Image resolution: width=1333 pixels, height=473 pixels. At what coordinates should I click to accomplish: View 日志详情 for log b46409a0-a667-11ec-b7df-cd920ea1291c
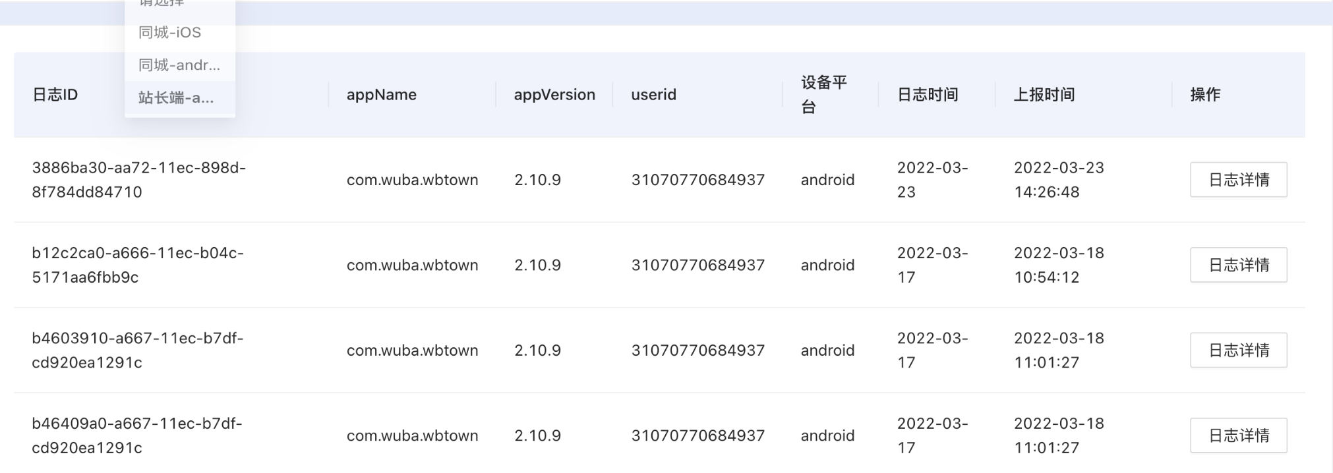(x=1238, y=435)
